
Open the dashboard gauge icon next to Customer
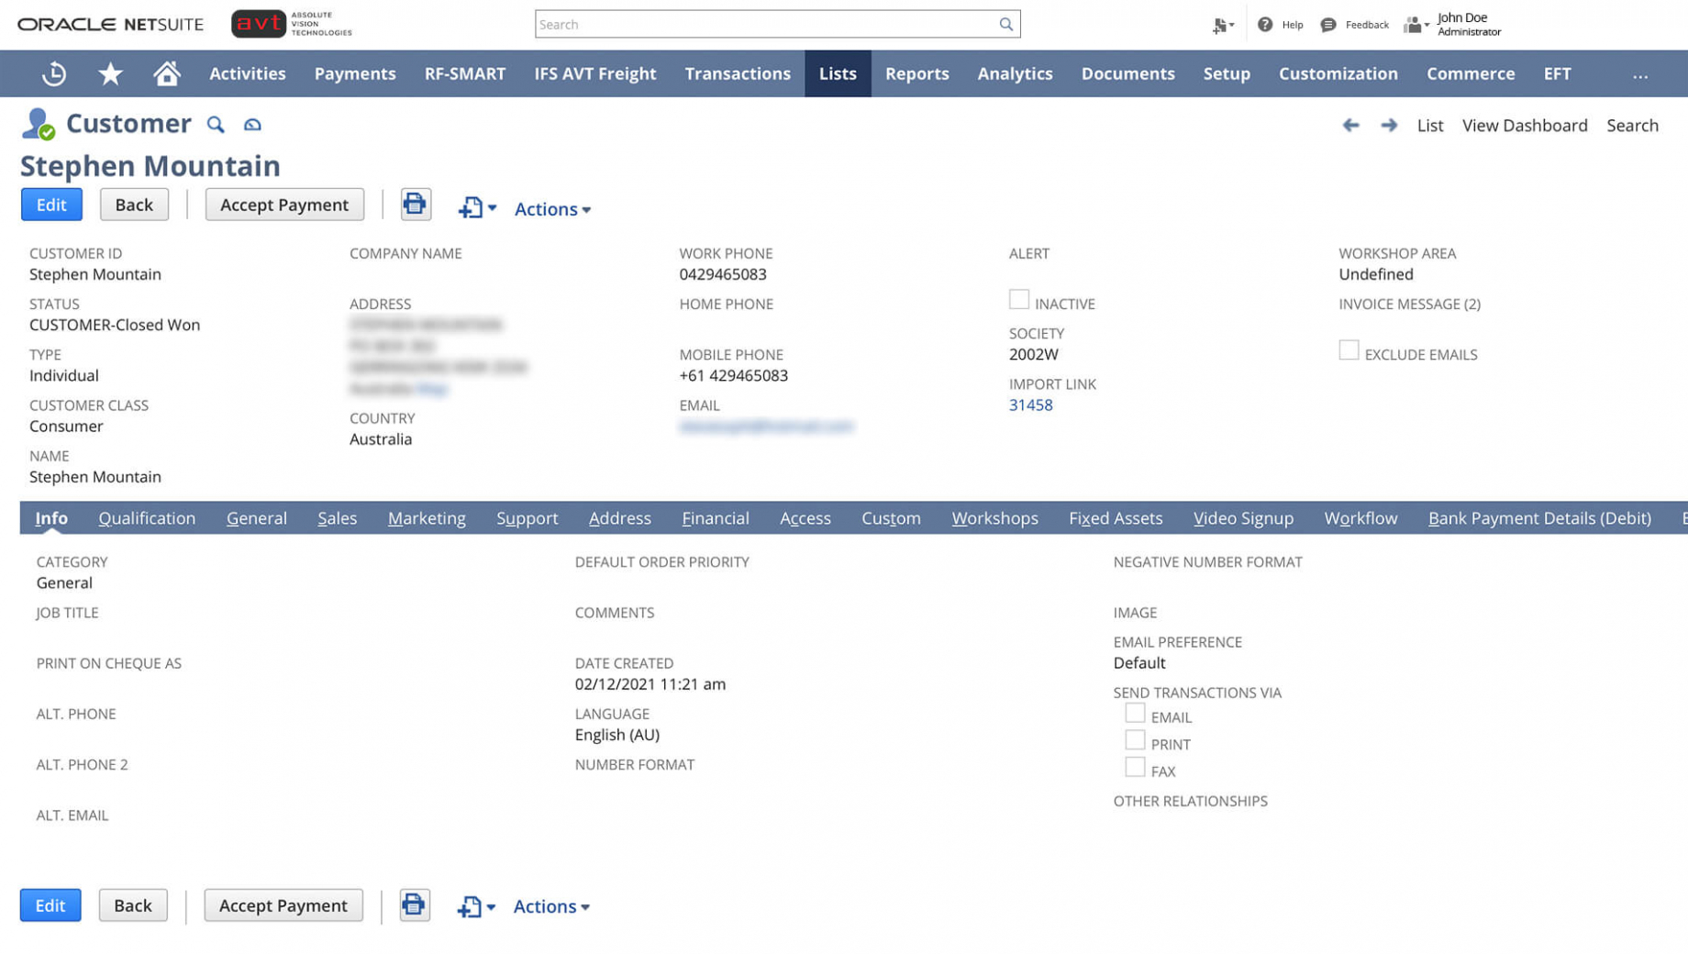(252, 124)
